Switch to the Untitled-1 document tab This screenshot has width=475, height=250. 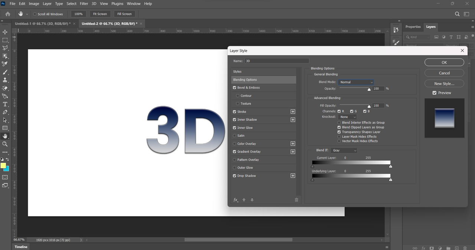[x=42, y=24]
